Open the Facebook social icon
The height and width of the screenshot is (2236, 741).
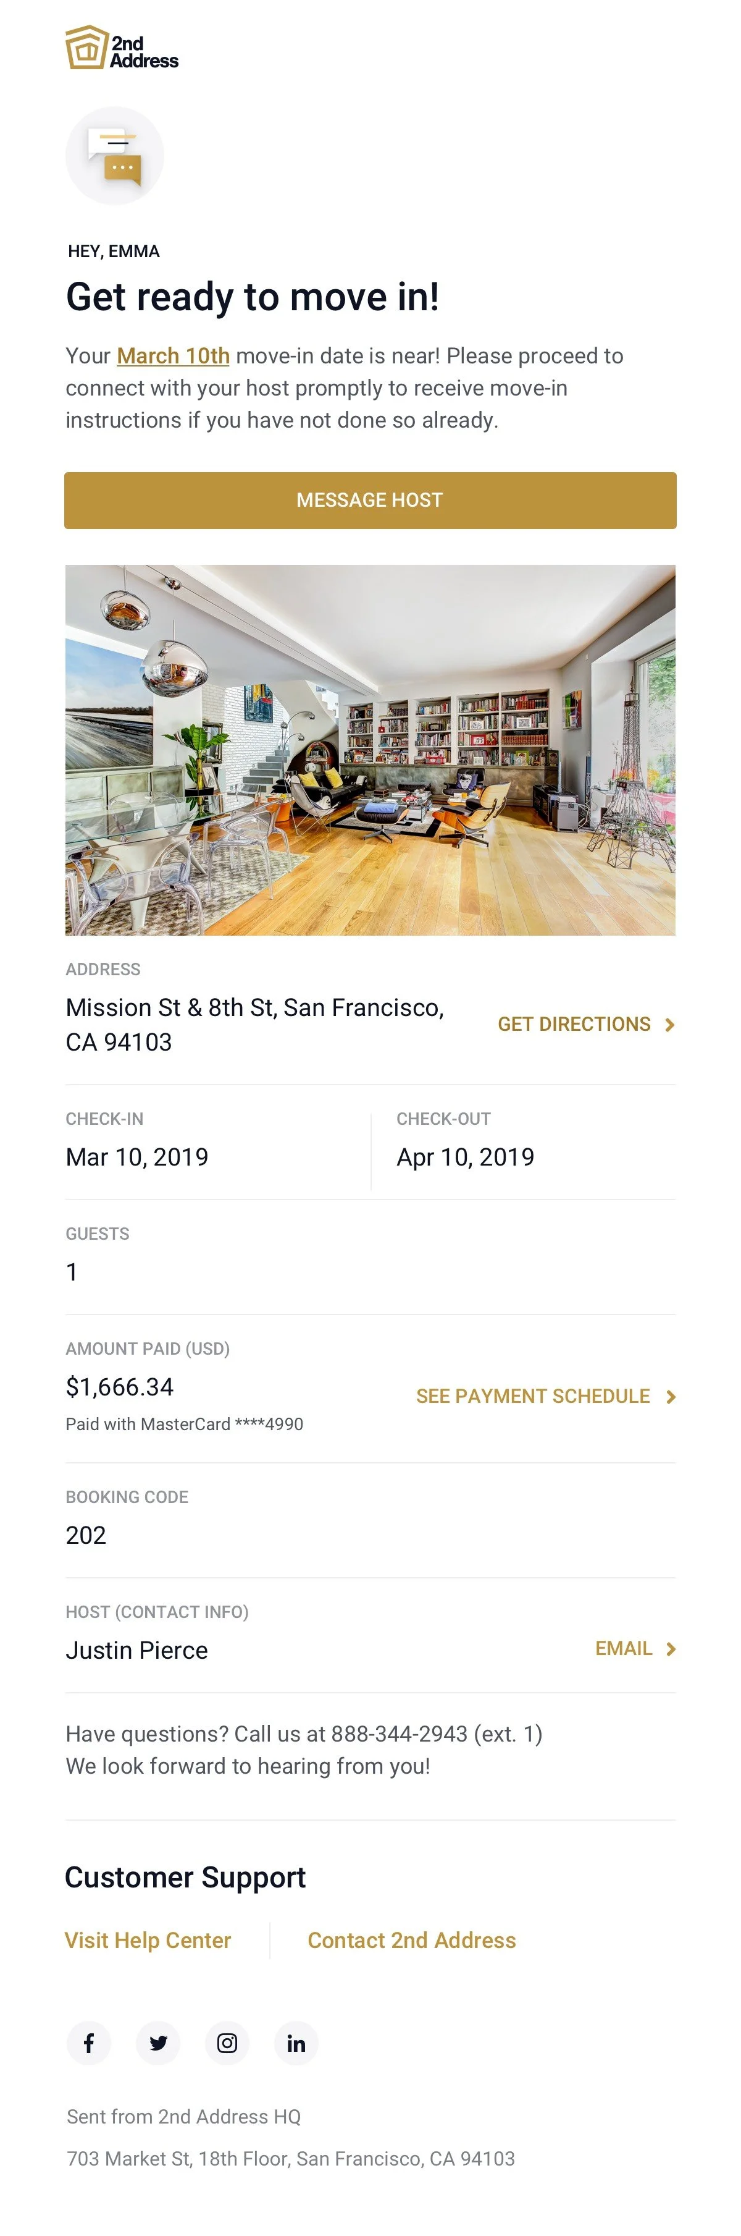pos(88,2043)
